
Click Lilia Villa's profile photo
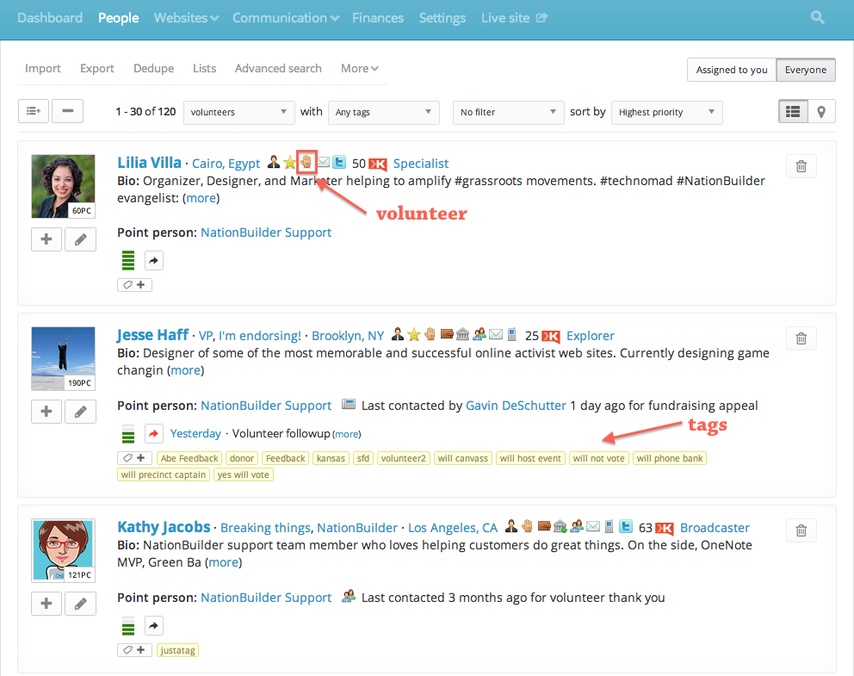[x=63, y=186]
